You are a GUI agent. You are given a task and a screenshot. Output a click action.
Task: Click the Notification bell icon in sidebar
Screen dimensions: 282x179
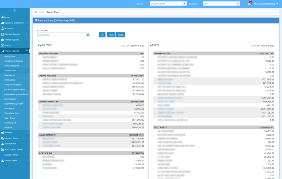click(x=2, y=29)
